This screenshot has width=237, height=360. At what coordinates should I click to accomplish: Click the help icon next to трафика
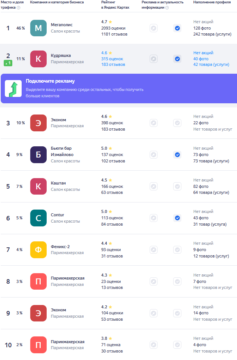pos(19,7)
